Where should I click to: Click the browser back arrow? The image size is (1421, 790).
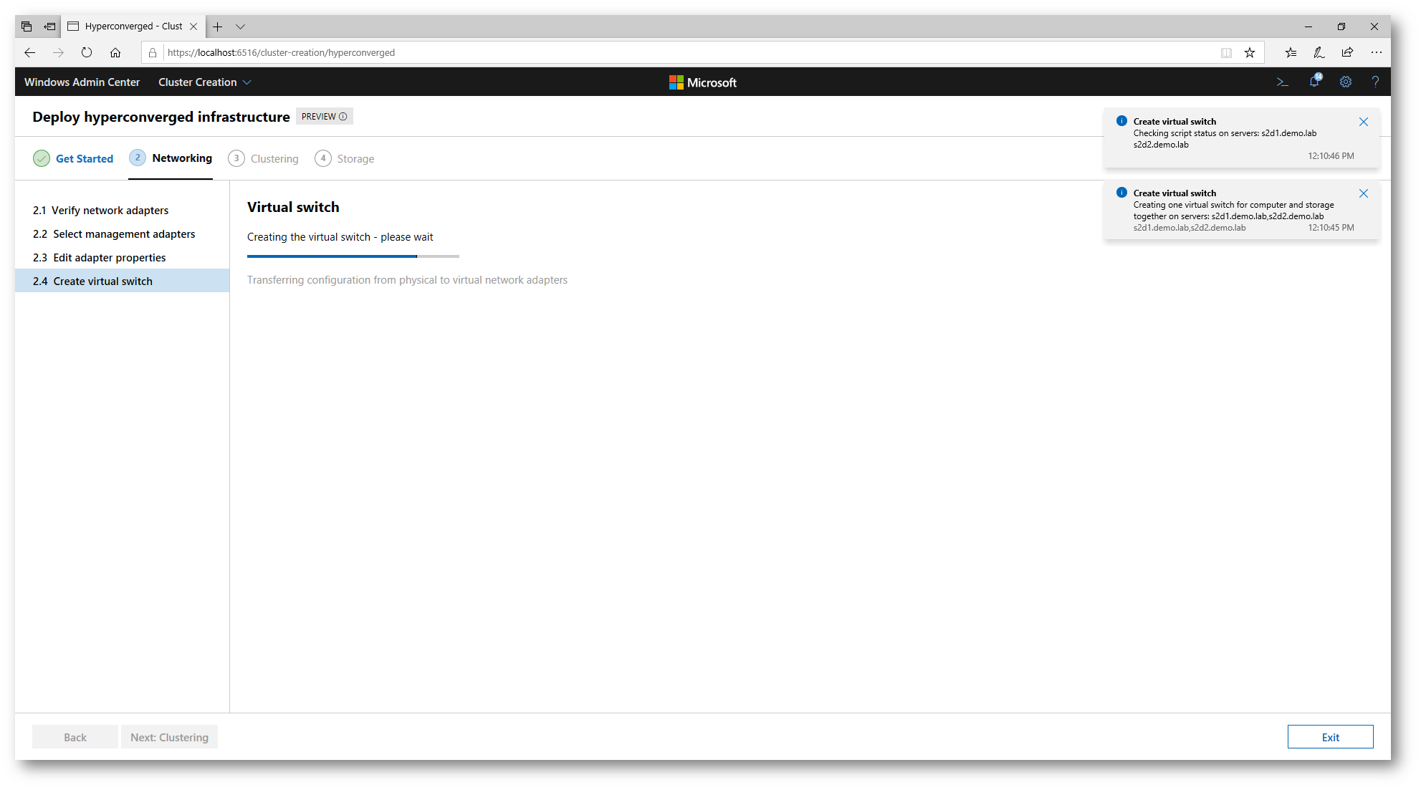pyautogui.click(x=29, y=52)
